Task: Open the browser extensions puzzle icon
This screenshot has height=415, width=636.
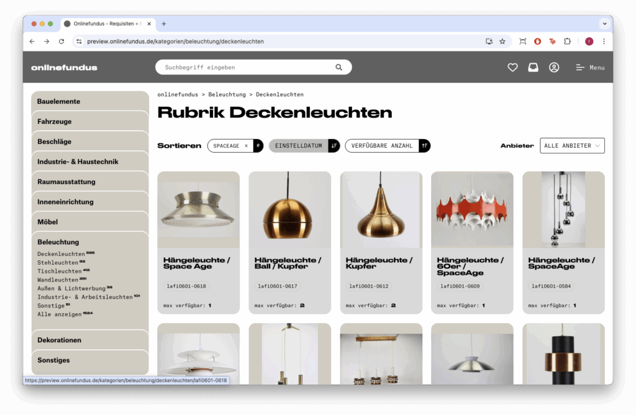Action: [x=567, y=42]
